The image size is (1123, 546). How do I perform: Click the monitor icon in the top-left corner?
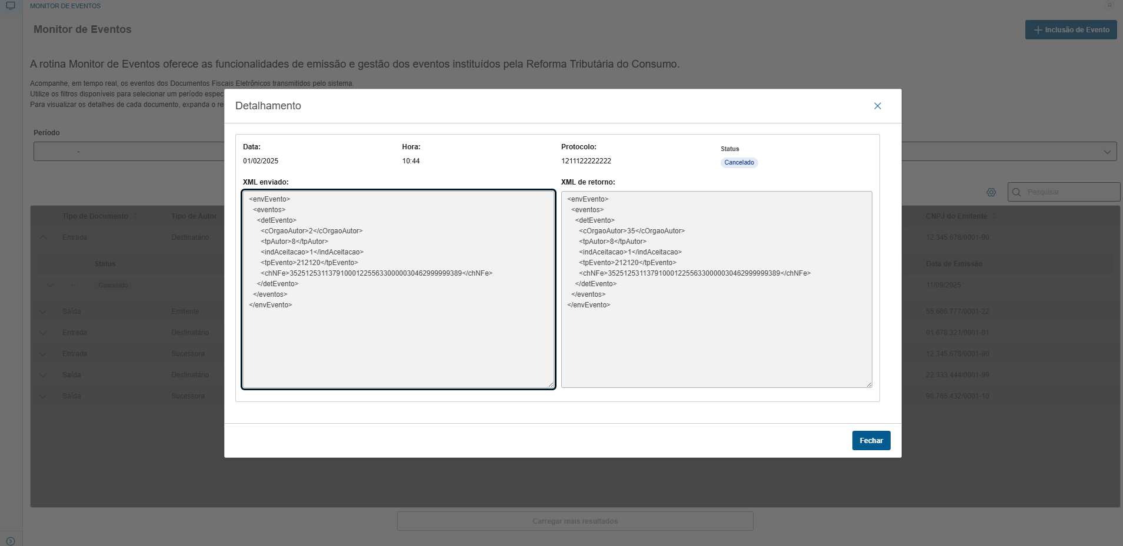11,6
